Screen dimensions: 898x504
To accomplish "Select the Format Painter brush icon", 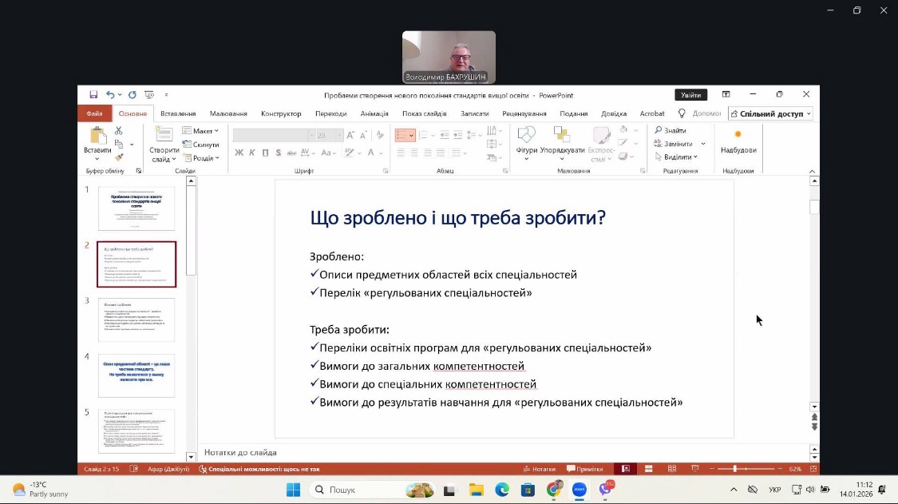I will click(x=119, y=157).
